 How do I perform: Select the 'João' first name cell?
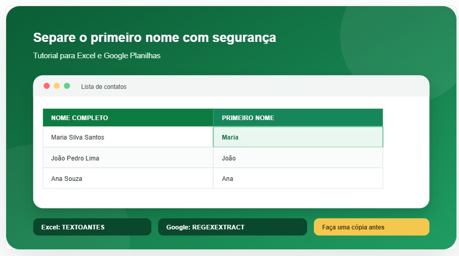click(x=298, y=157)
